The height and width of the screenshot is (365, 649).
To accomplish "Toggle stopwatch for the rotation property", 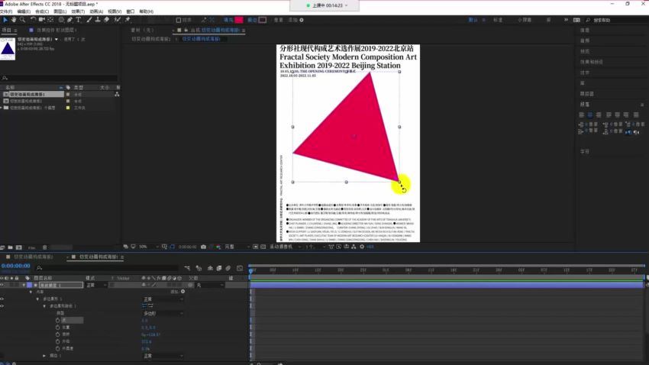I will point(57,334).
